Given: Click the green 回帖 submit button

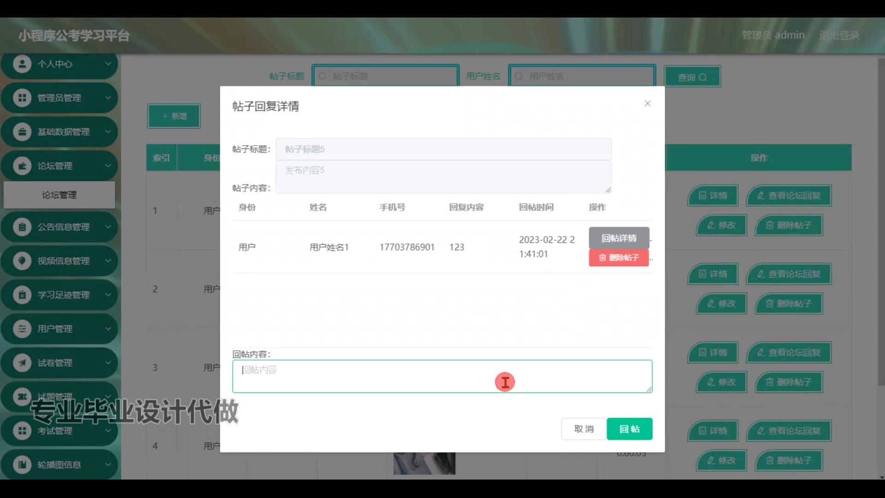Looking at the screenshot, I should [x=629, y=429].
